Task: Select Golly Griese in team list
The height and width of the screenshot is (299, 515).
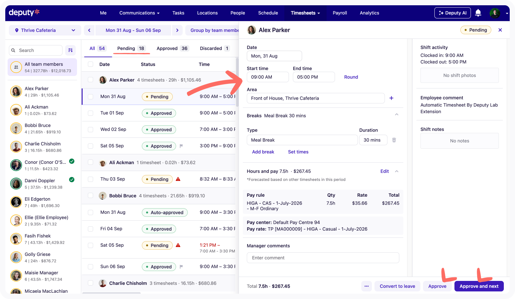Action: tap(42, 257)
